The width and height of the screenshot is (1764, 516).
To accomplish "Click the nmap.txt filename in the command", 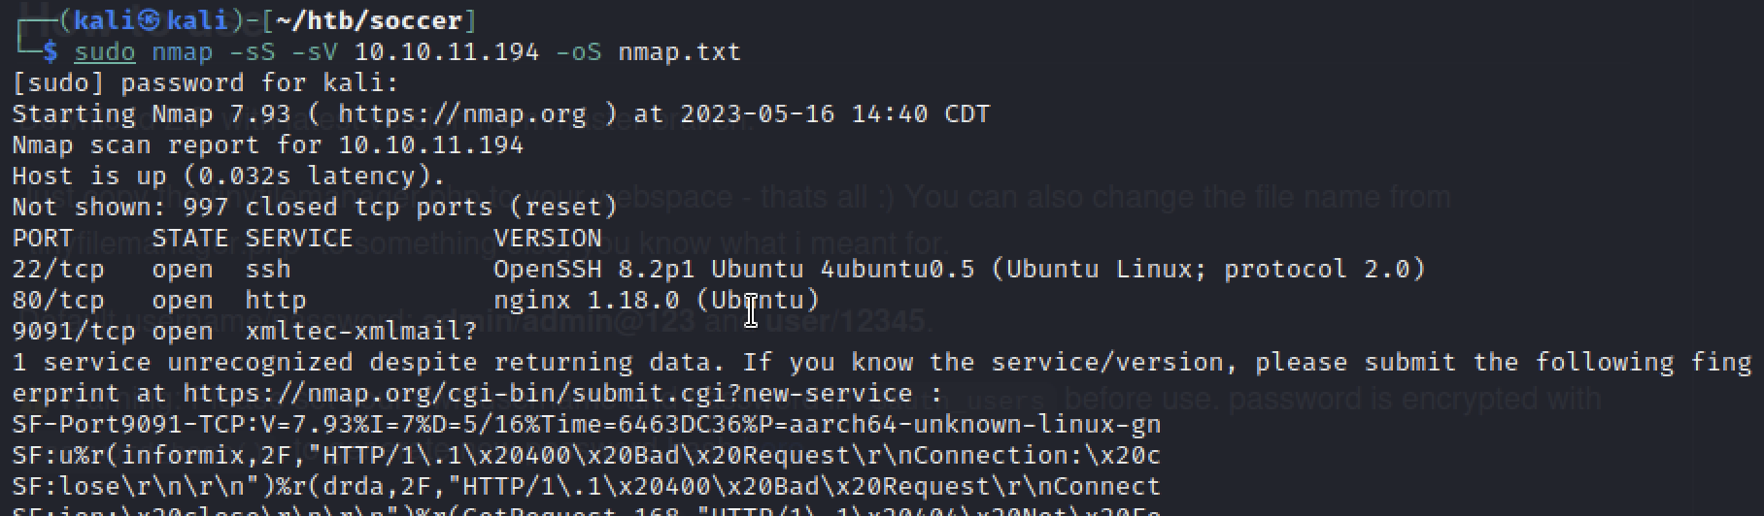I will [x=680, y=51].
